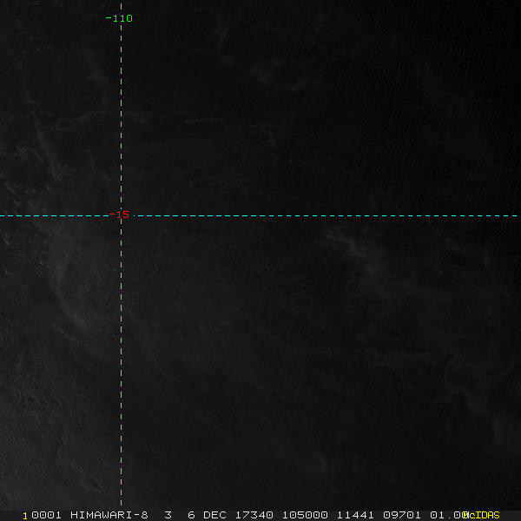Click the yellow leading digit in footer
Viewport: 521px width, 521px height.
click(x=25, y=515)
